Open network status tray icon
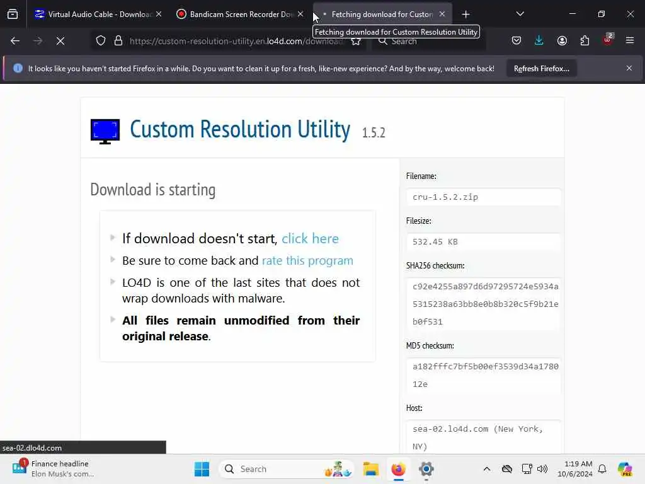 (527, 469)
